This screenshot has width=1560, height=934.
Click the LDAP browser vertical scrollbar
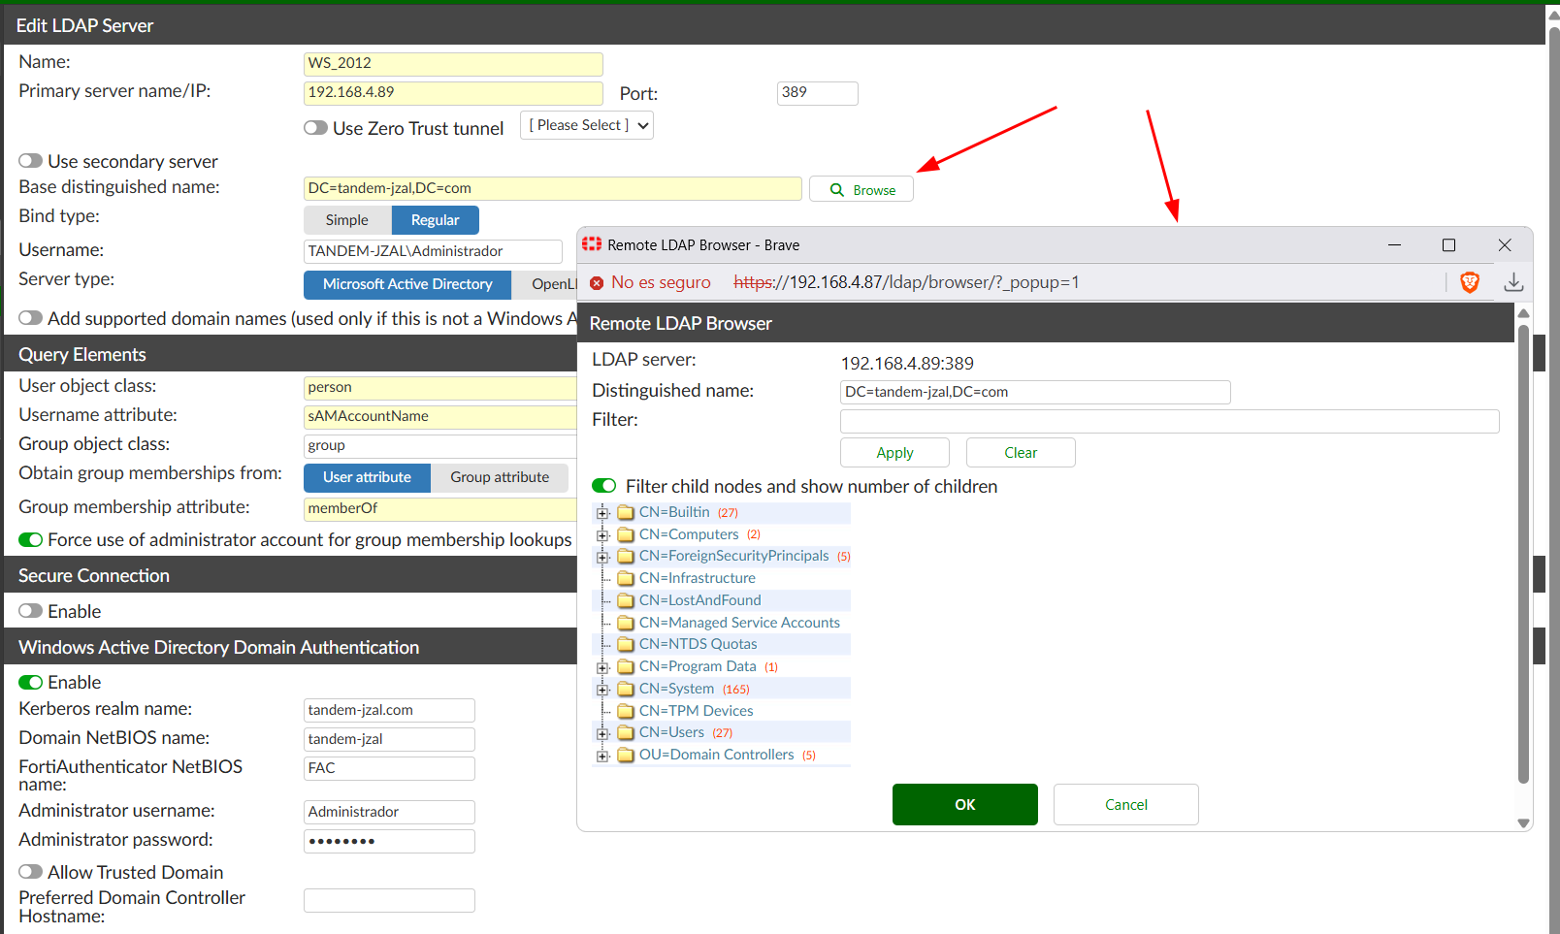(x=1523, y=553)
